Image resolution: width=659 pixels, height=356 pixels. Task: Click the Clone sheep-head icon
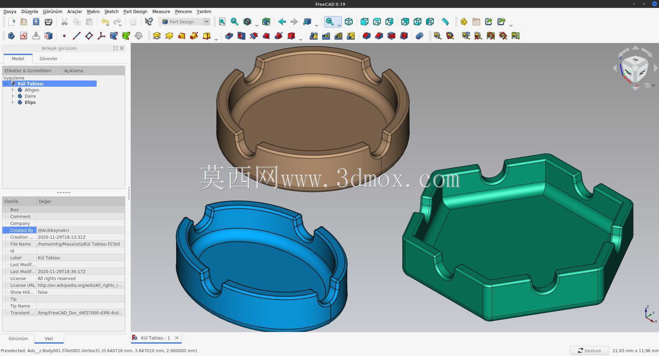(x=139, y=36)
